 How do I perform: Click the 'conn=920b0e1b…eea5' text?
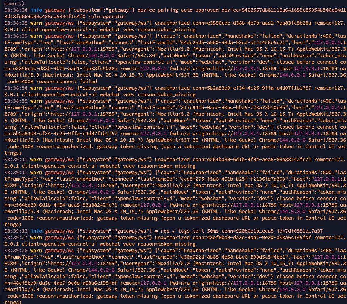click(x=247, y=231)
